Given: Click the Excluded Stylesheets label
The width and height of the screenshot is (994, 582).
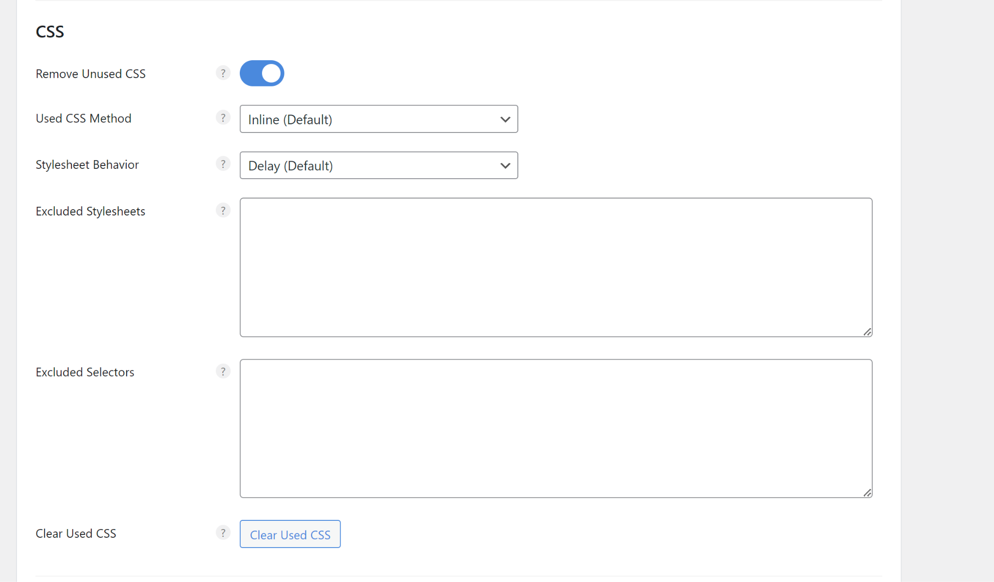Looking at the screenshot, I should tap(90, 211).
